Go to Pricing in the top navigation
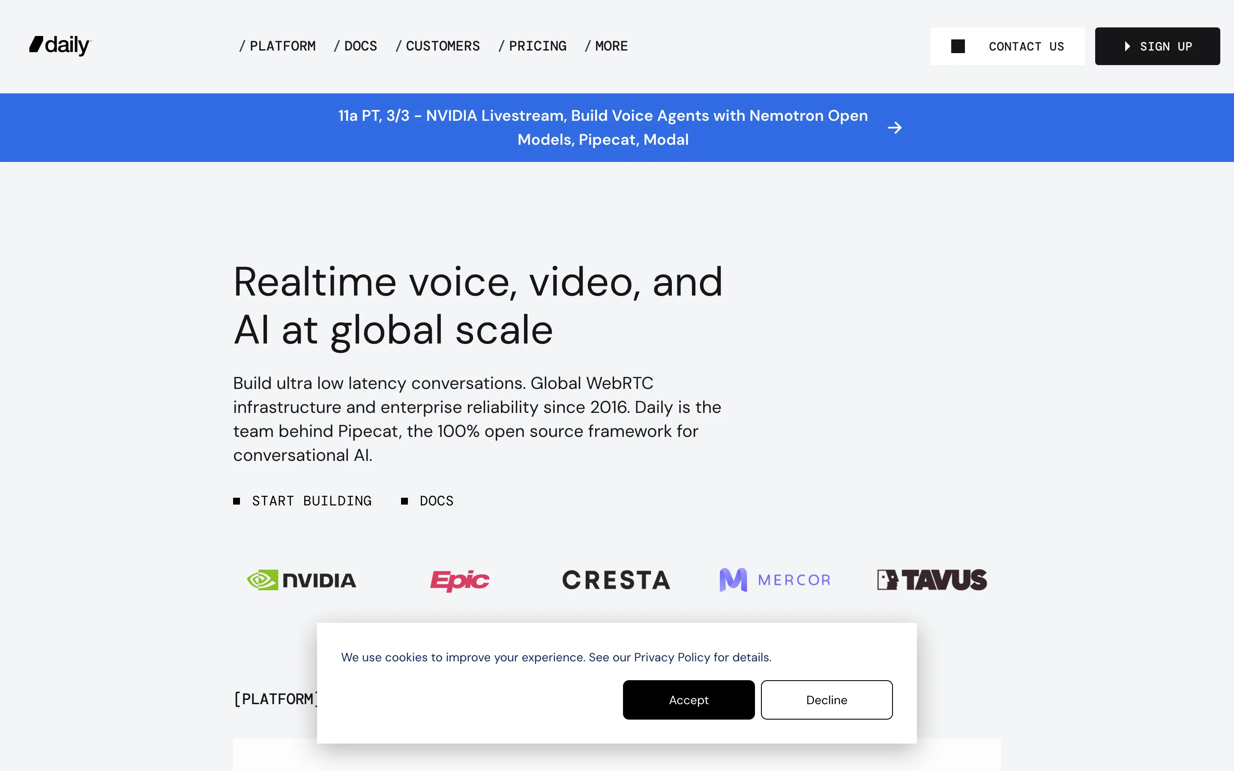Image resolution: width=1234 pixels, height=771 pixels. [533, 46]
